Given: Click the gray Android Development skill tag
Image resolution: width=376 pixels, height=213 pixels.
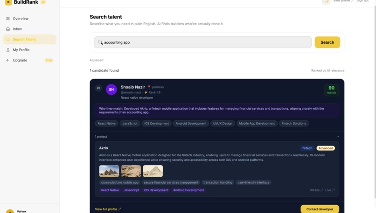Looking at the screenshot, I should click(x=191, y=123).
